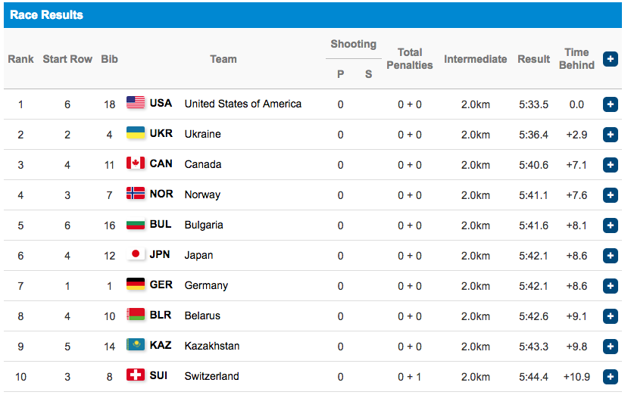631x395 pixels.
Task: Click the Time Behind column header
Action: pyautogui.click(x=576, y=59)
